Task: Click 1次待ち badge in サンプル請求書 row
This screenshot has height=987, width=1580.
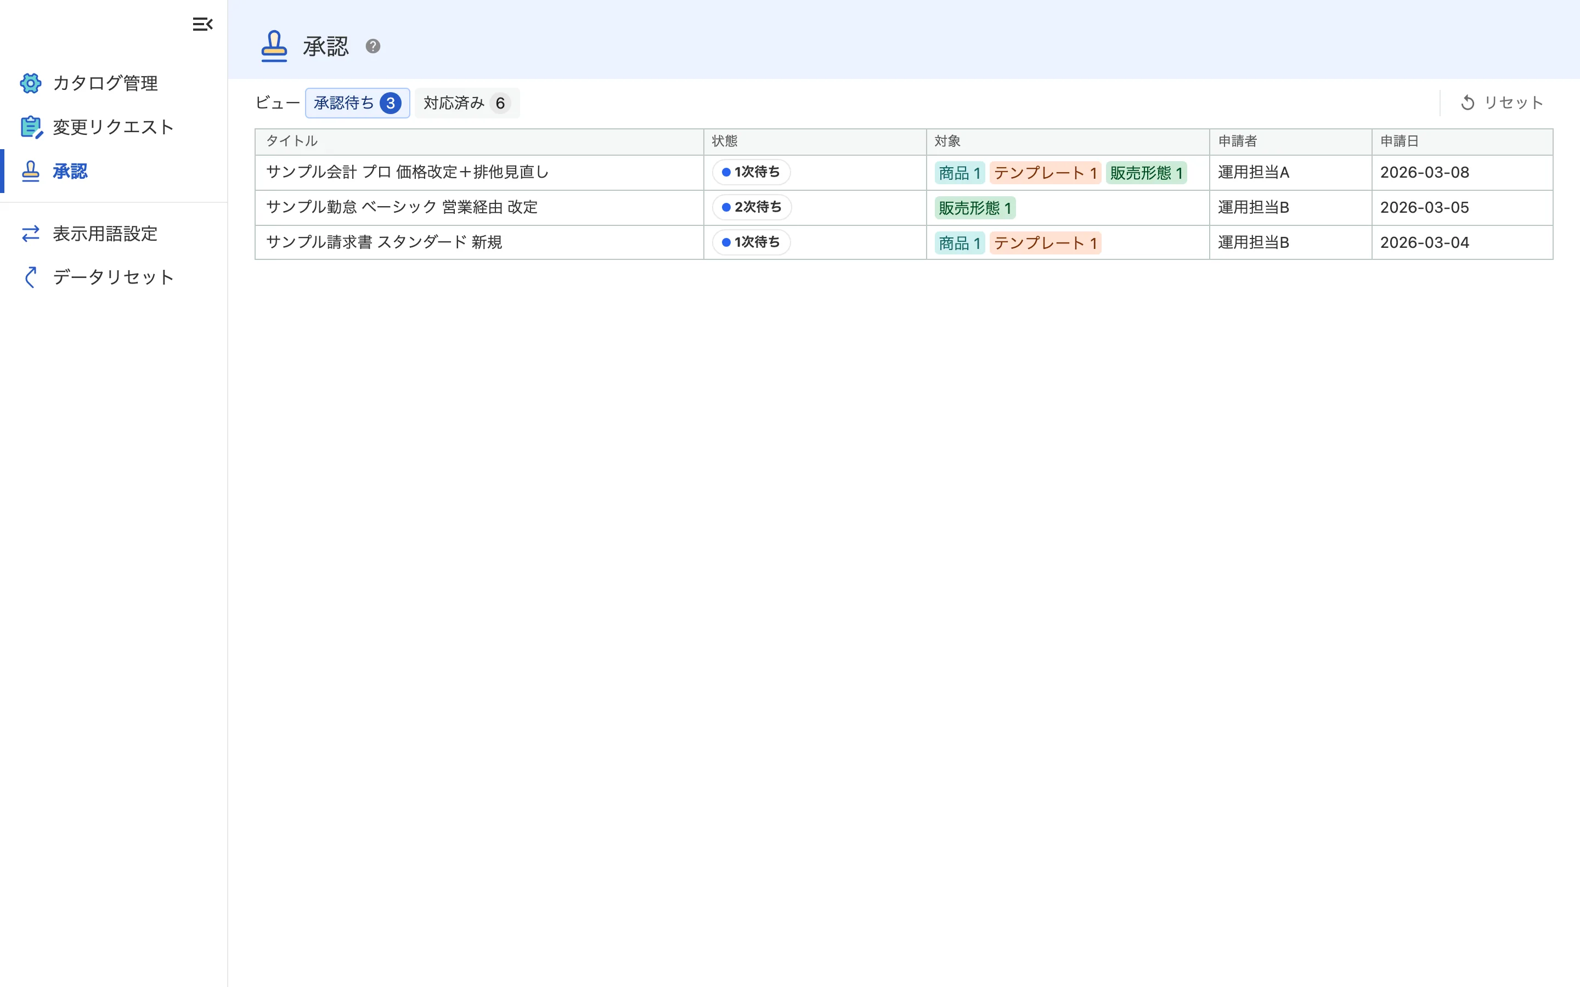Action: [x=751, y=242]
